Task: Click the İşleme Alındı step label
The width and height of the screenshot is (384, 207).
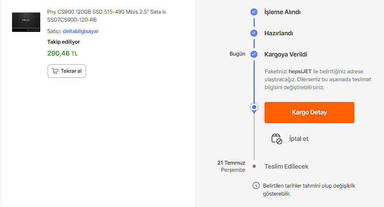Action: [x=282, y=12]
